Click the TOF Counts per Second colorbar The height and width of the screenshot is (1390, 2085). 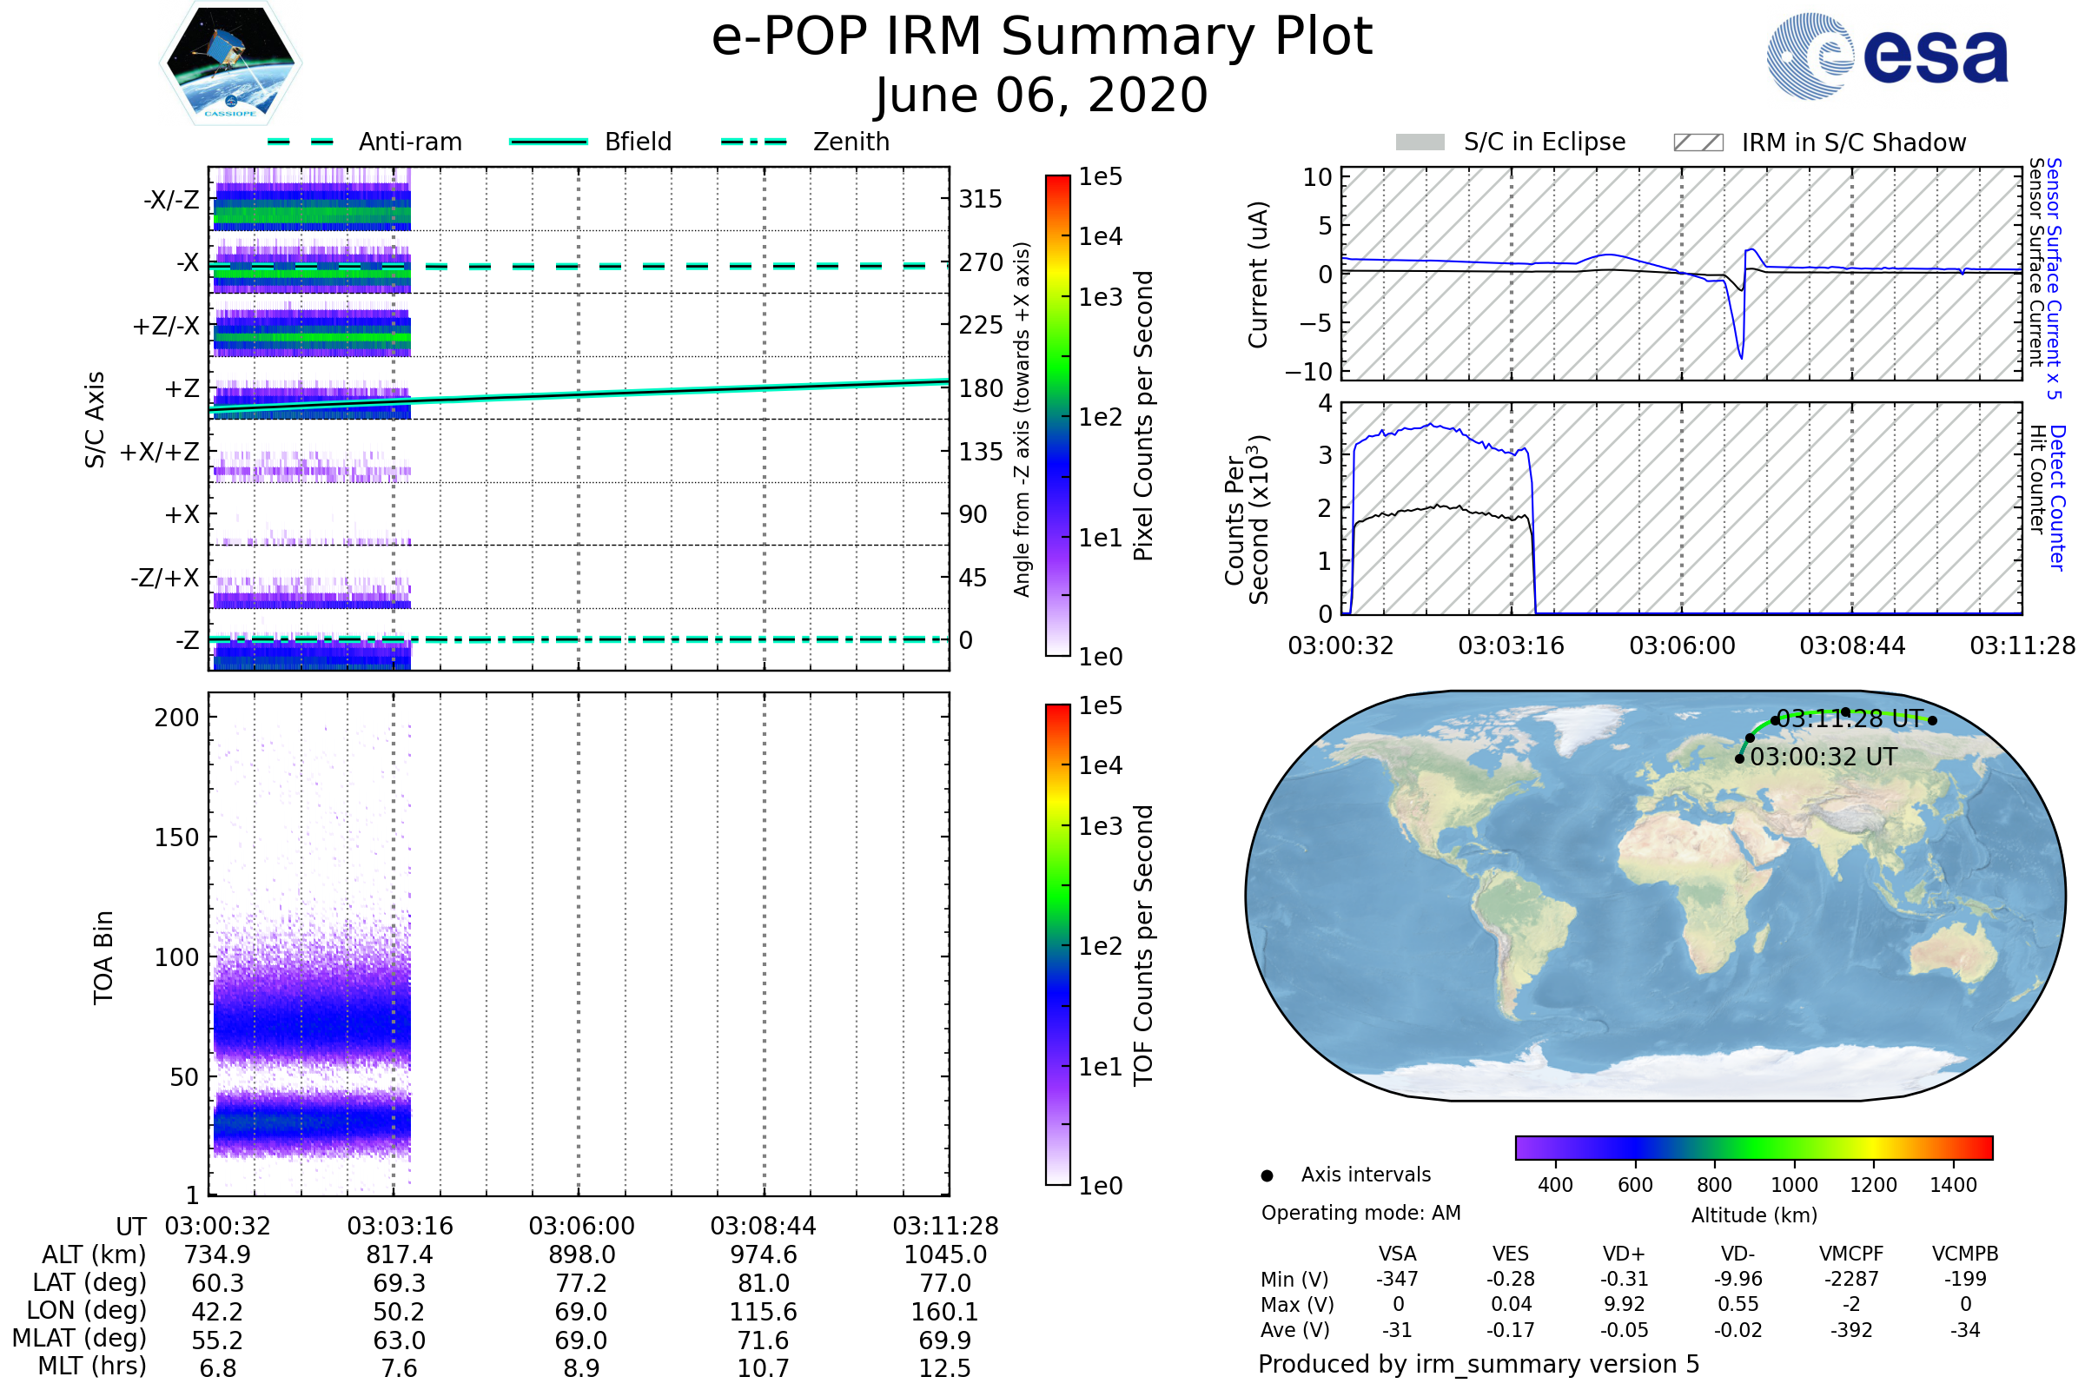[1057, 944]
